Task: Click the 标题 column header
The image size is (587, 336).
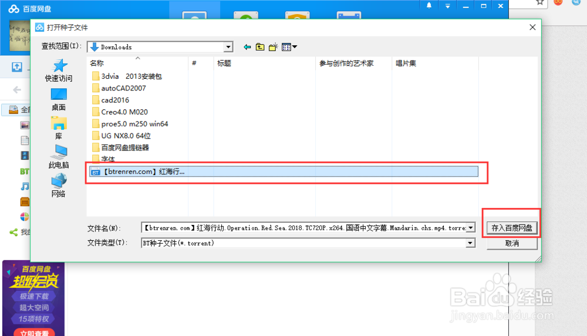Action: coord(265,63)
